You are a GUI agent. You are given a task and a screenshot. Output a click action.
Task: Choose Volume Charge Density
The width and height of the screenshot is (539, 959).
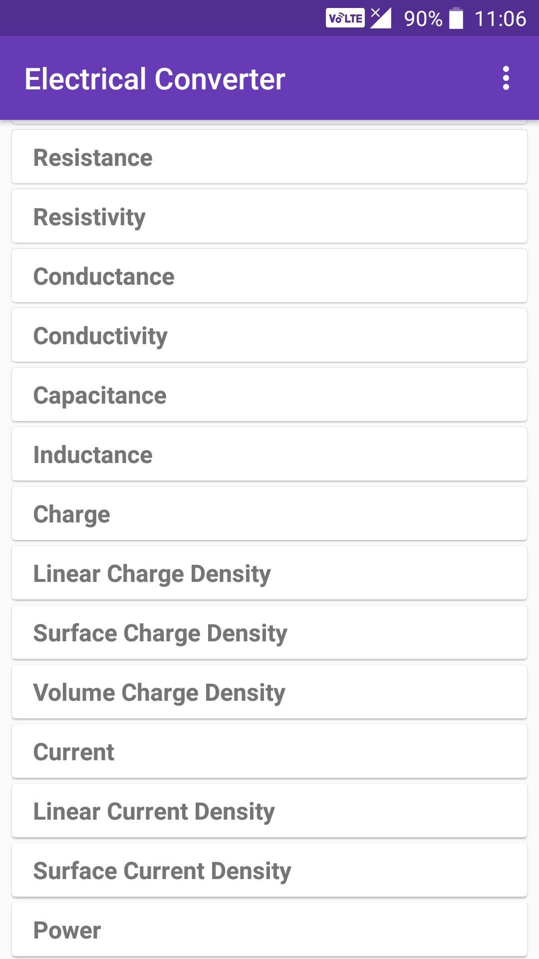(x=269, y=692)
